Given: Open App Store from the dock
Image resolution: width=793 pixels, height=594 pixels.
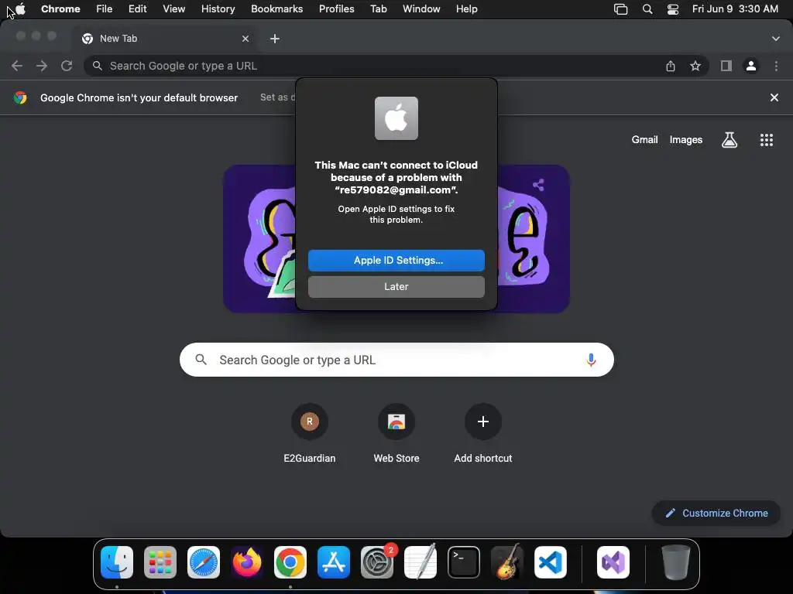Looking at the screenshot, I should tap(334, 562).
